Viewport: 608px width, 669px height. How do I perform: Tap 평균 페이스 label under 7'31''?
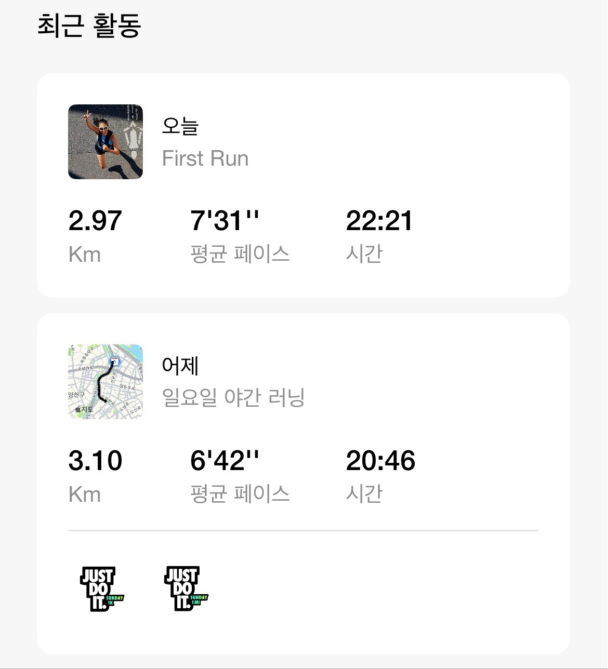coord(240,255)
